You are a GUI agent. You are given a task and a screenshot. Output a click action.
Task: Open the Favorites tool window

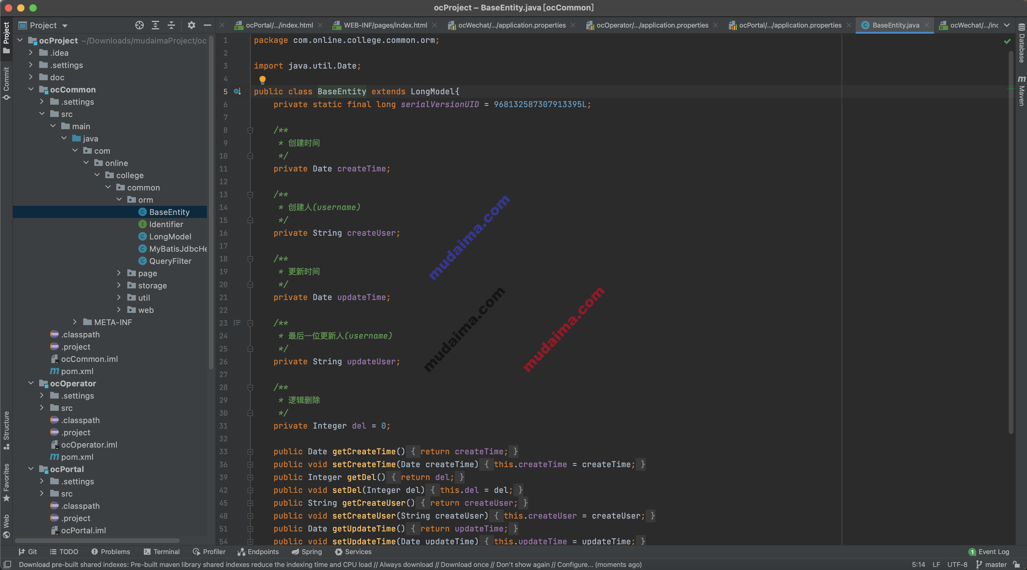coord(6,482)
